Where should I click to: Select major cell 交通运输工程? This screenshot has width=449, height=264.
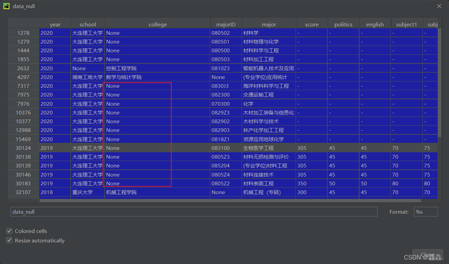(269, 95)
